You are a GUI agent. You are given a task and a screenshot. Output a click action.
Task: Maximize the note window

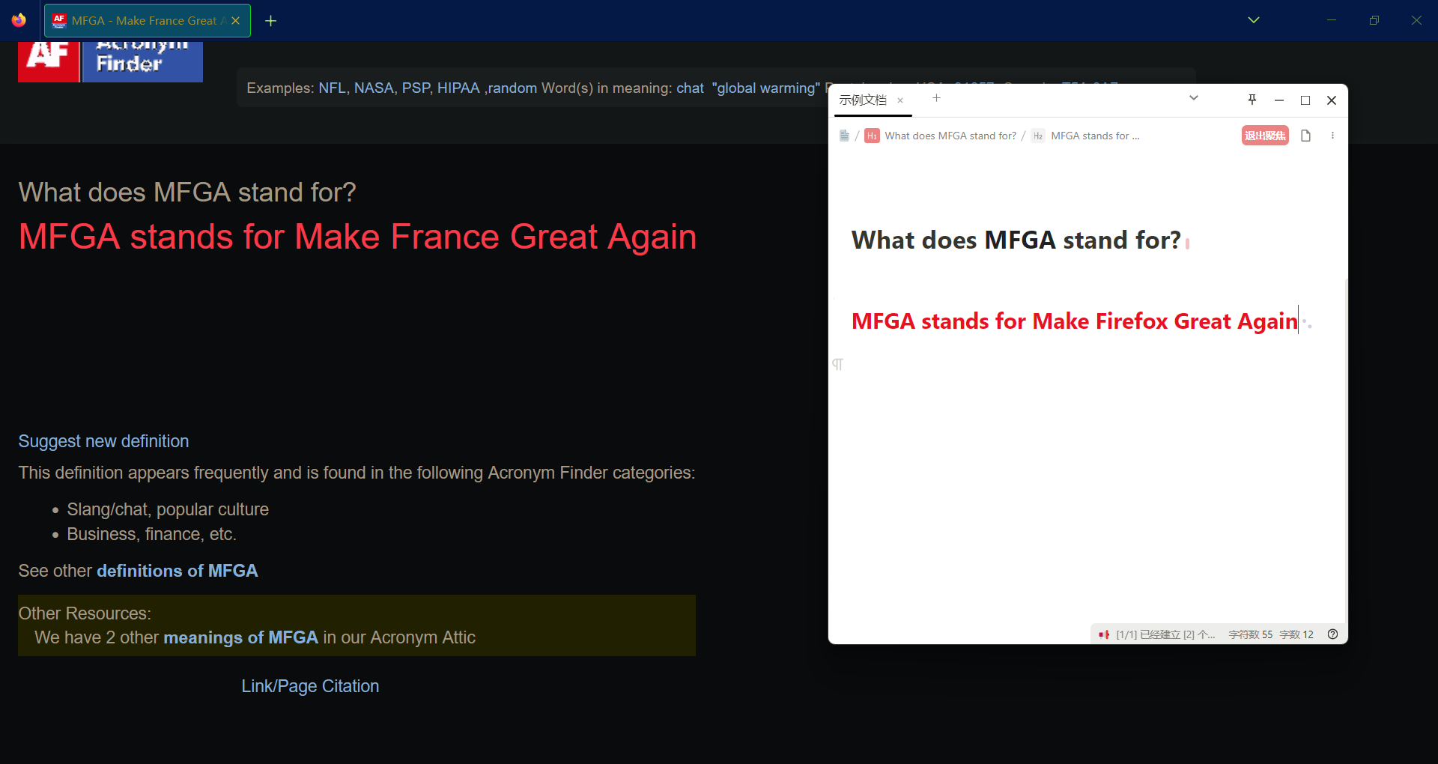pyautogui.click(x=1305, y=100)
